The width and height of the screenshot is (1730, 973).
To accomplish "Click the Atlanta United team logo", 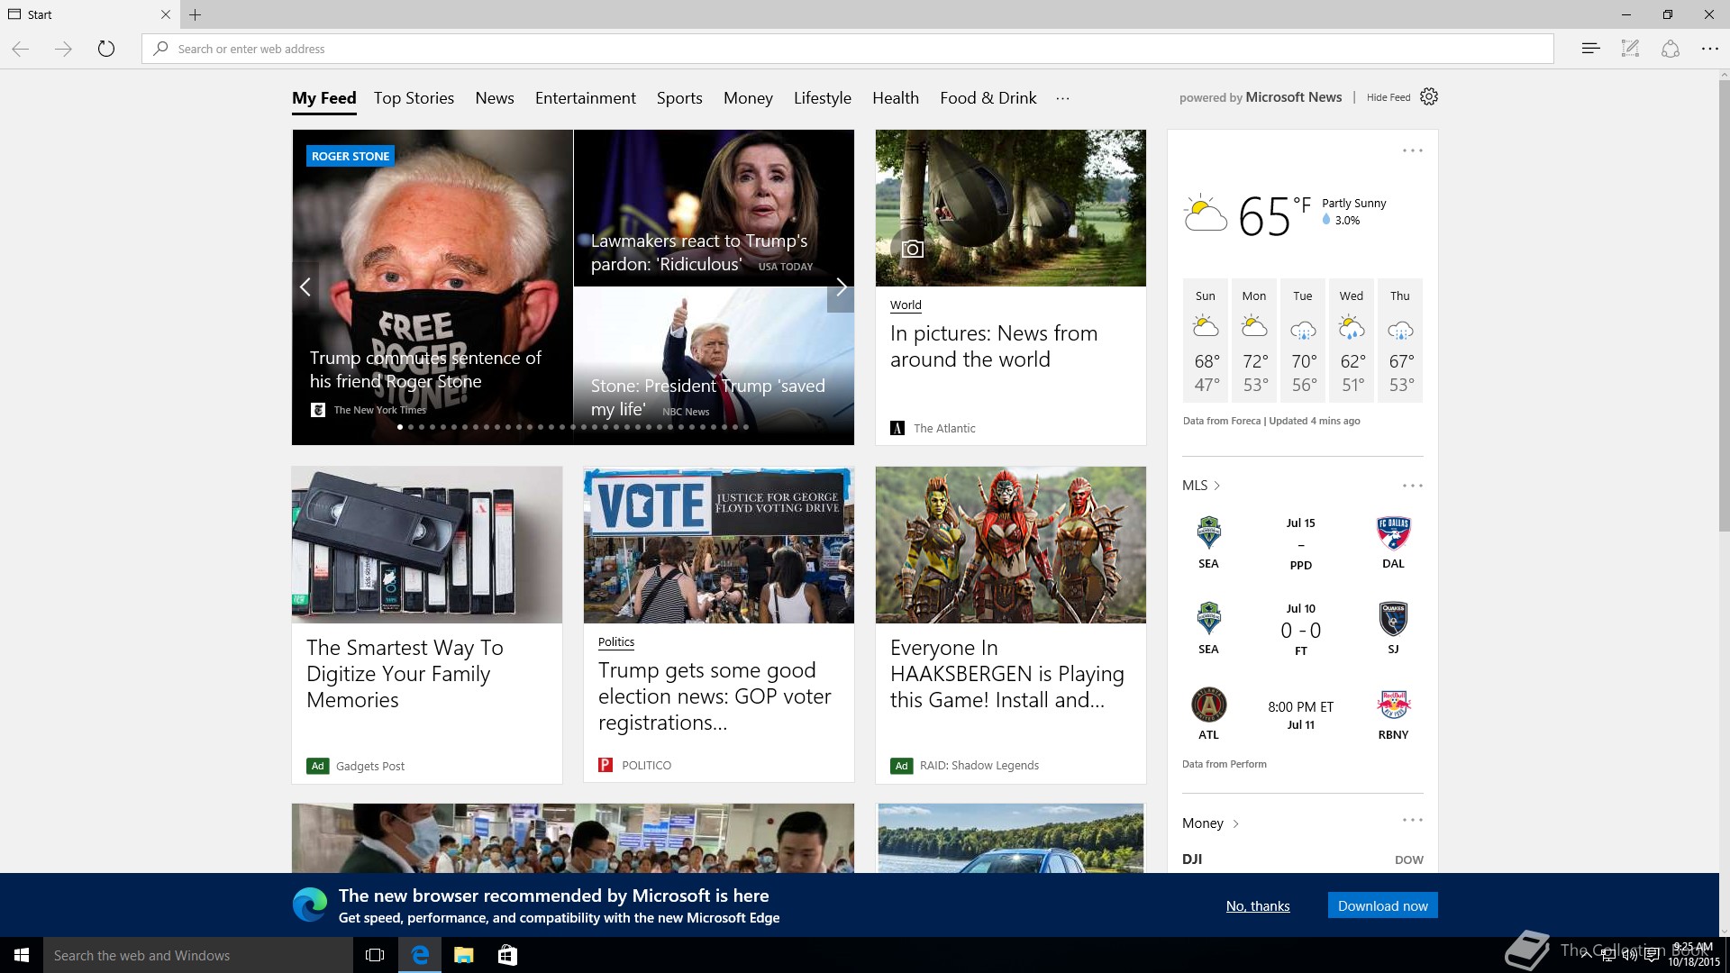I will coord(1208,705).
